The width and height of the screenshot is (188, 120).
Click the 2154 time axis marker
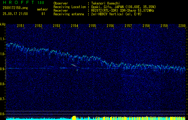tap(74, 26)
